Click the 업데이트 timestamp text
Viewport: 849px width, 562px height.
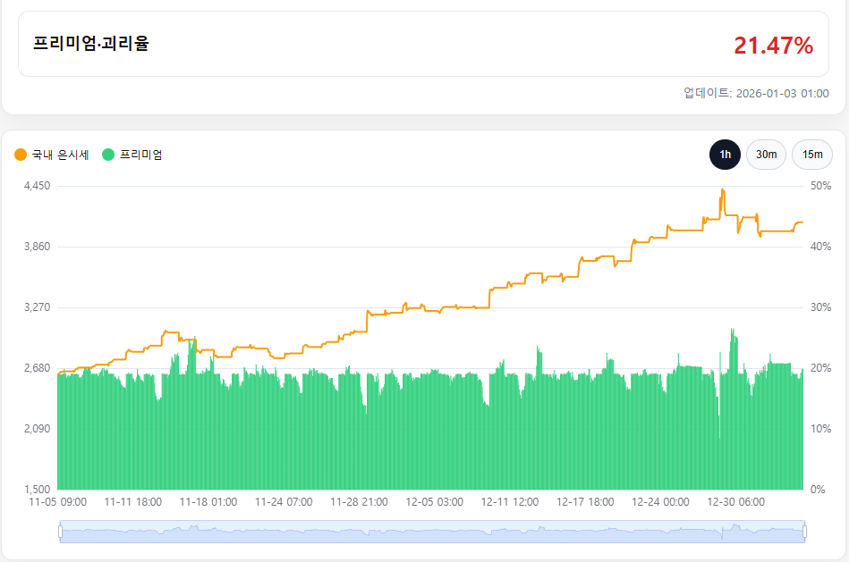(756, 93)
